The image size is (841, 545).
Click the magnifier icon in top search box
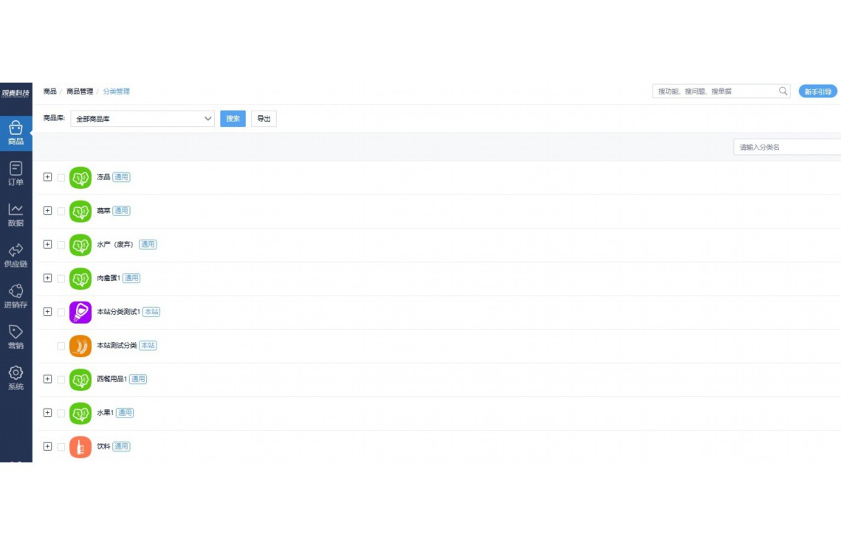(783, 91)
